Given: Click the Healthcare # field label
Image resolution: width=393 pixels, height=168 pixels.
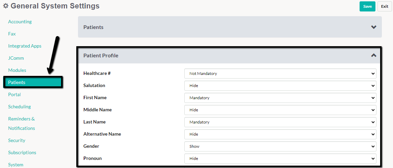Looking at the screenshot, I should 97,73.
